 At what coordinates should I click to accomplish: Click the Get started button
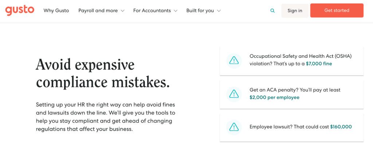click(x=337, y=11)
